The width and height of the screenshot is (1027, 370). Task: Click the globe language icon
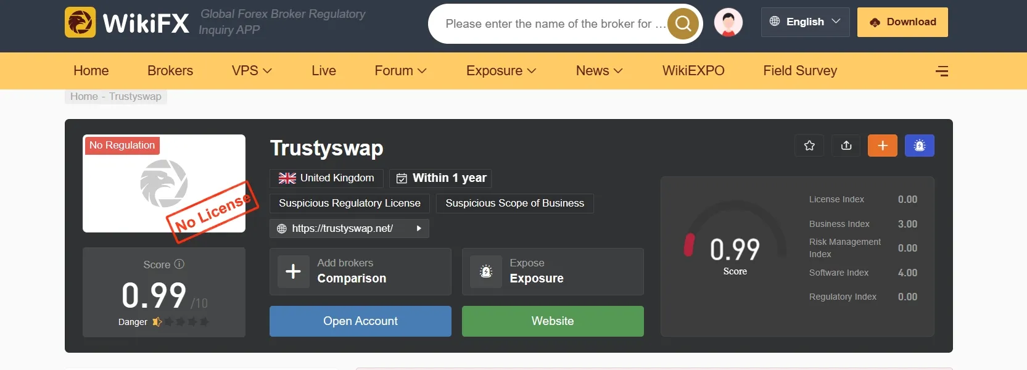(775, 22)
